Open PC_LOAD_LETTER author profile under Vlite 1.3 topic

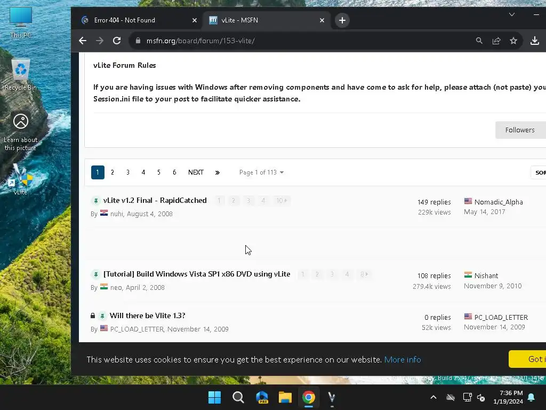click(x=137, y=329)
